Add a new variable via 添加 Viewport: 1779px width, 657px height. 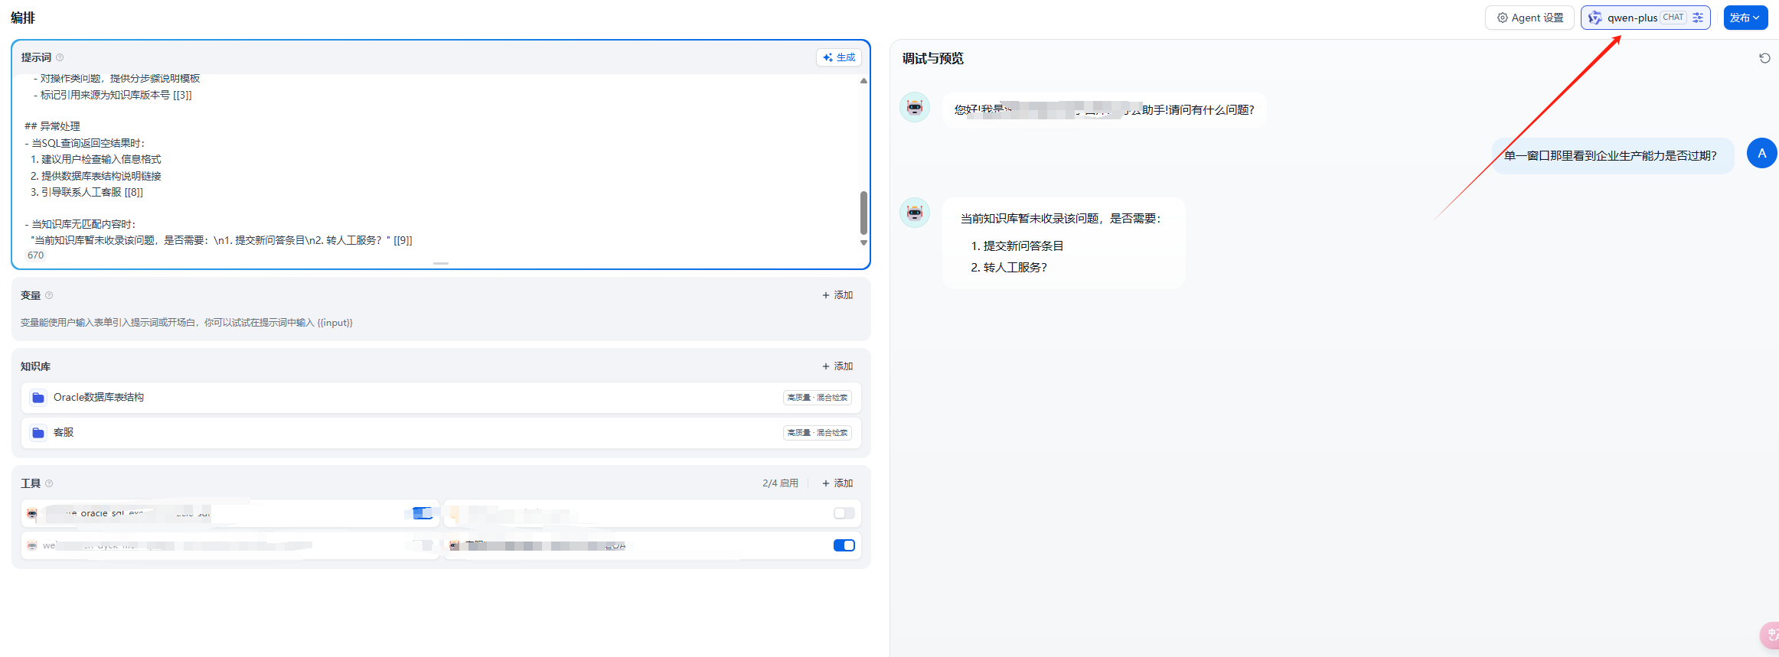(x=837, y=295)
